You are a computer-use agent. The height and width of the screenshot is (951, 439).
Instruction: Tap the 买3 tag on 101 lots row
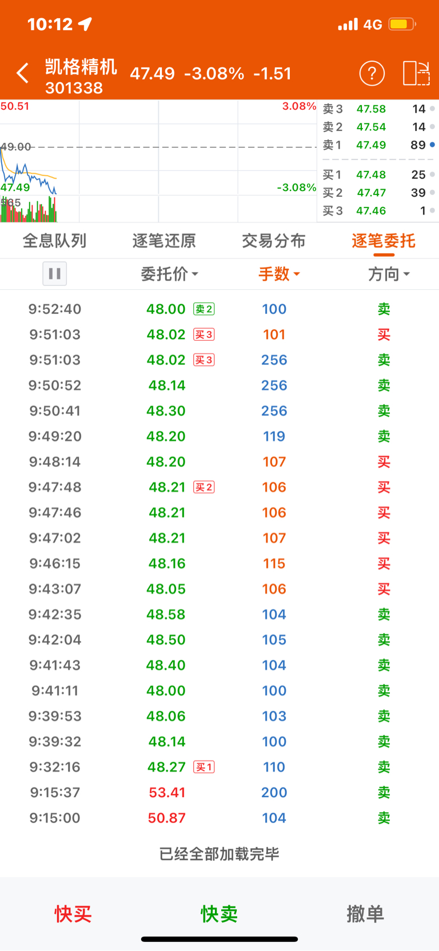click(x=204, y=335)
